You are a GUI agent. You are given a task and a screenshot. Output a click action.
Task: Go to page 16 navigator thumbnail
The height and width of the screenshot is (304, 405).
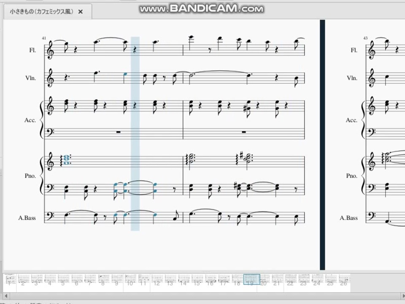[x=210, y=280]
